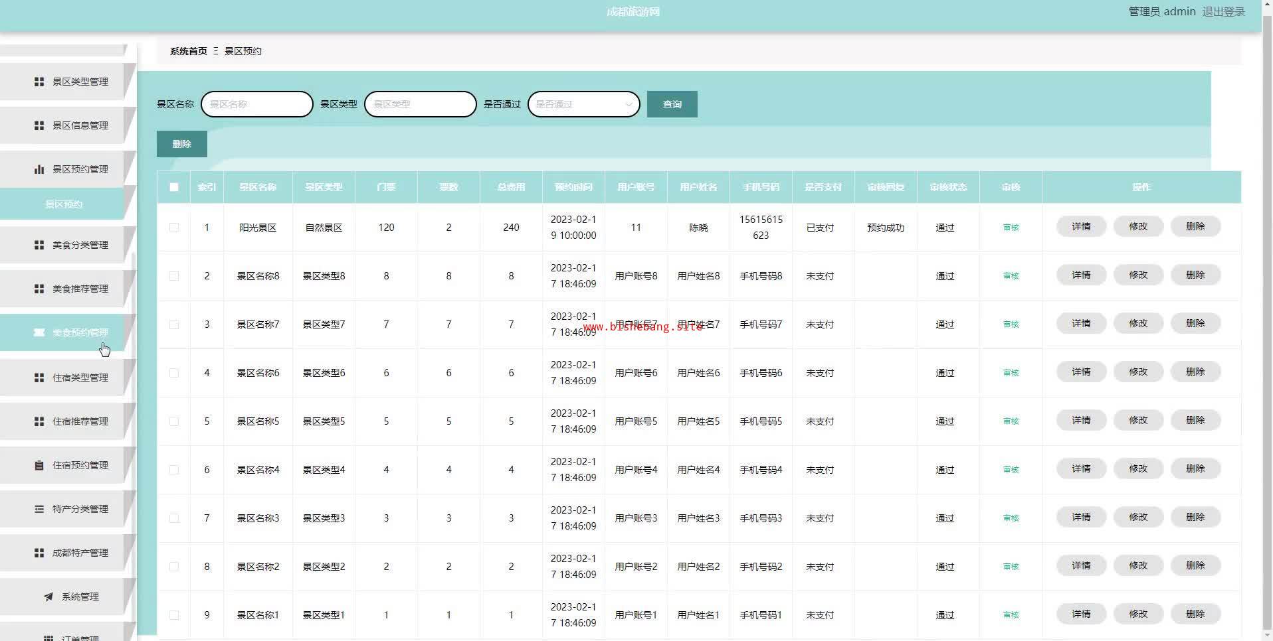The width and height of the screenshot is (1273, 641).
Task: Open the 景区预约 submenu item
Action: click(64, 204)
